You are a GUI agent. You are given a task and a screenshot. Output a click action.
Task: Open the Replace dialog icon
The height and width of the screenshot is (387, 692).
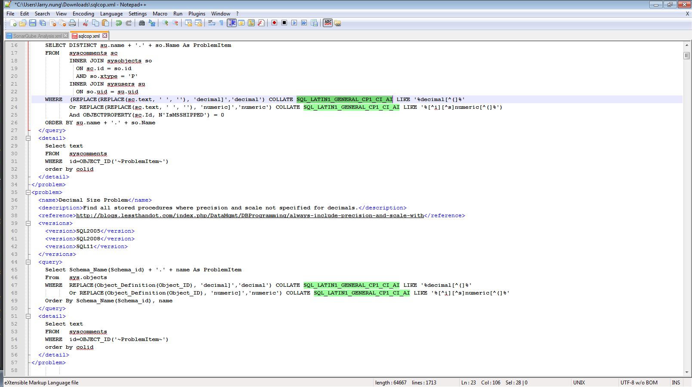(152, 23)
